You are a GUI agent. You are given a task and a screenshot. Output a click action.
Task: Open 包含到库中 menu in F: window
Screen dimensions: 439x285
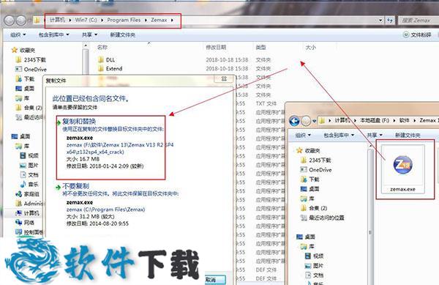click(339, 136)
